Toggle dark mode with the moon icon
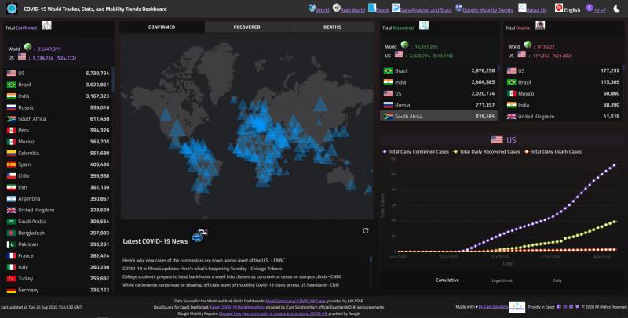628x318 pixels. (x=615, y=8)
